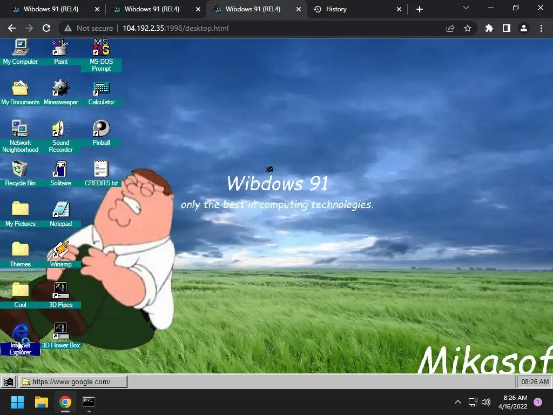The width and height of the screenshot is (553, 415).
Task: Open the Windows date and time
Action: click(x=513, y=402)
